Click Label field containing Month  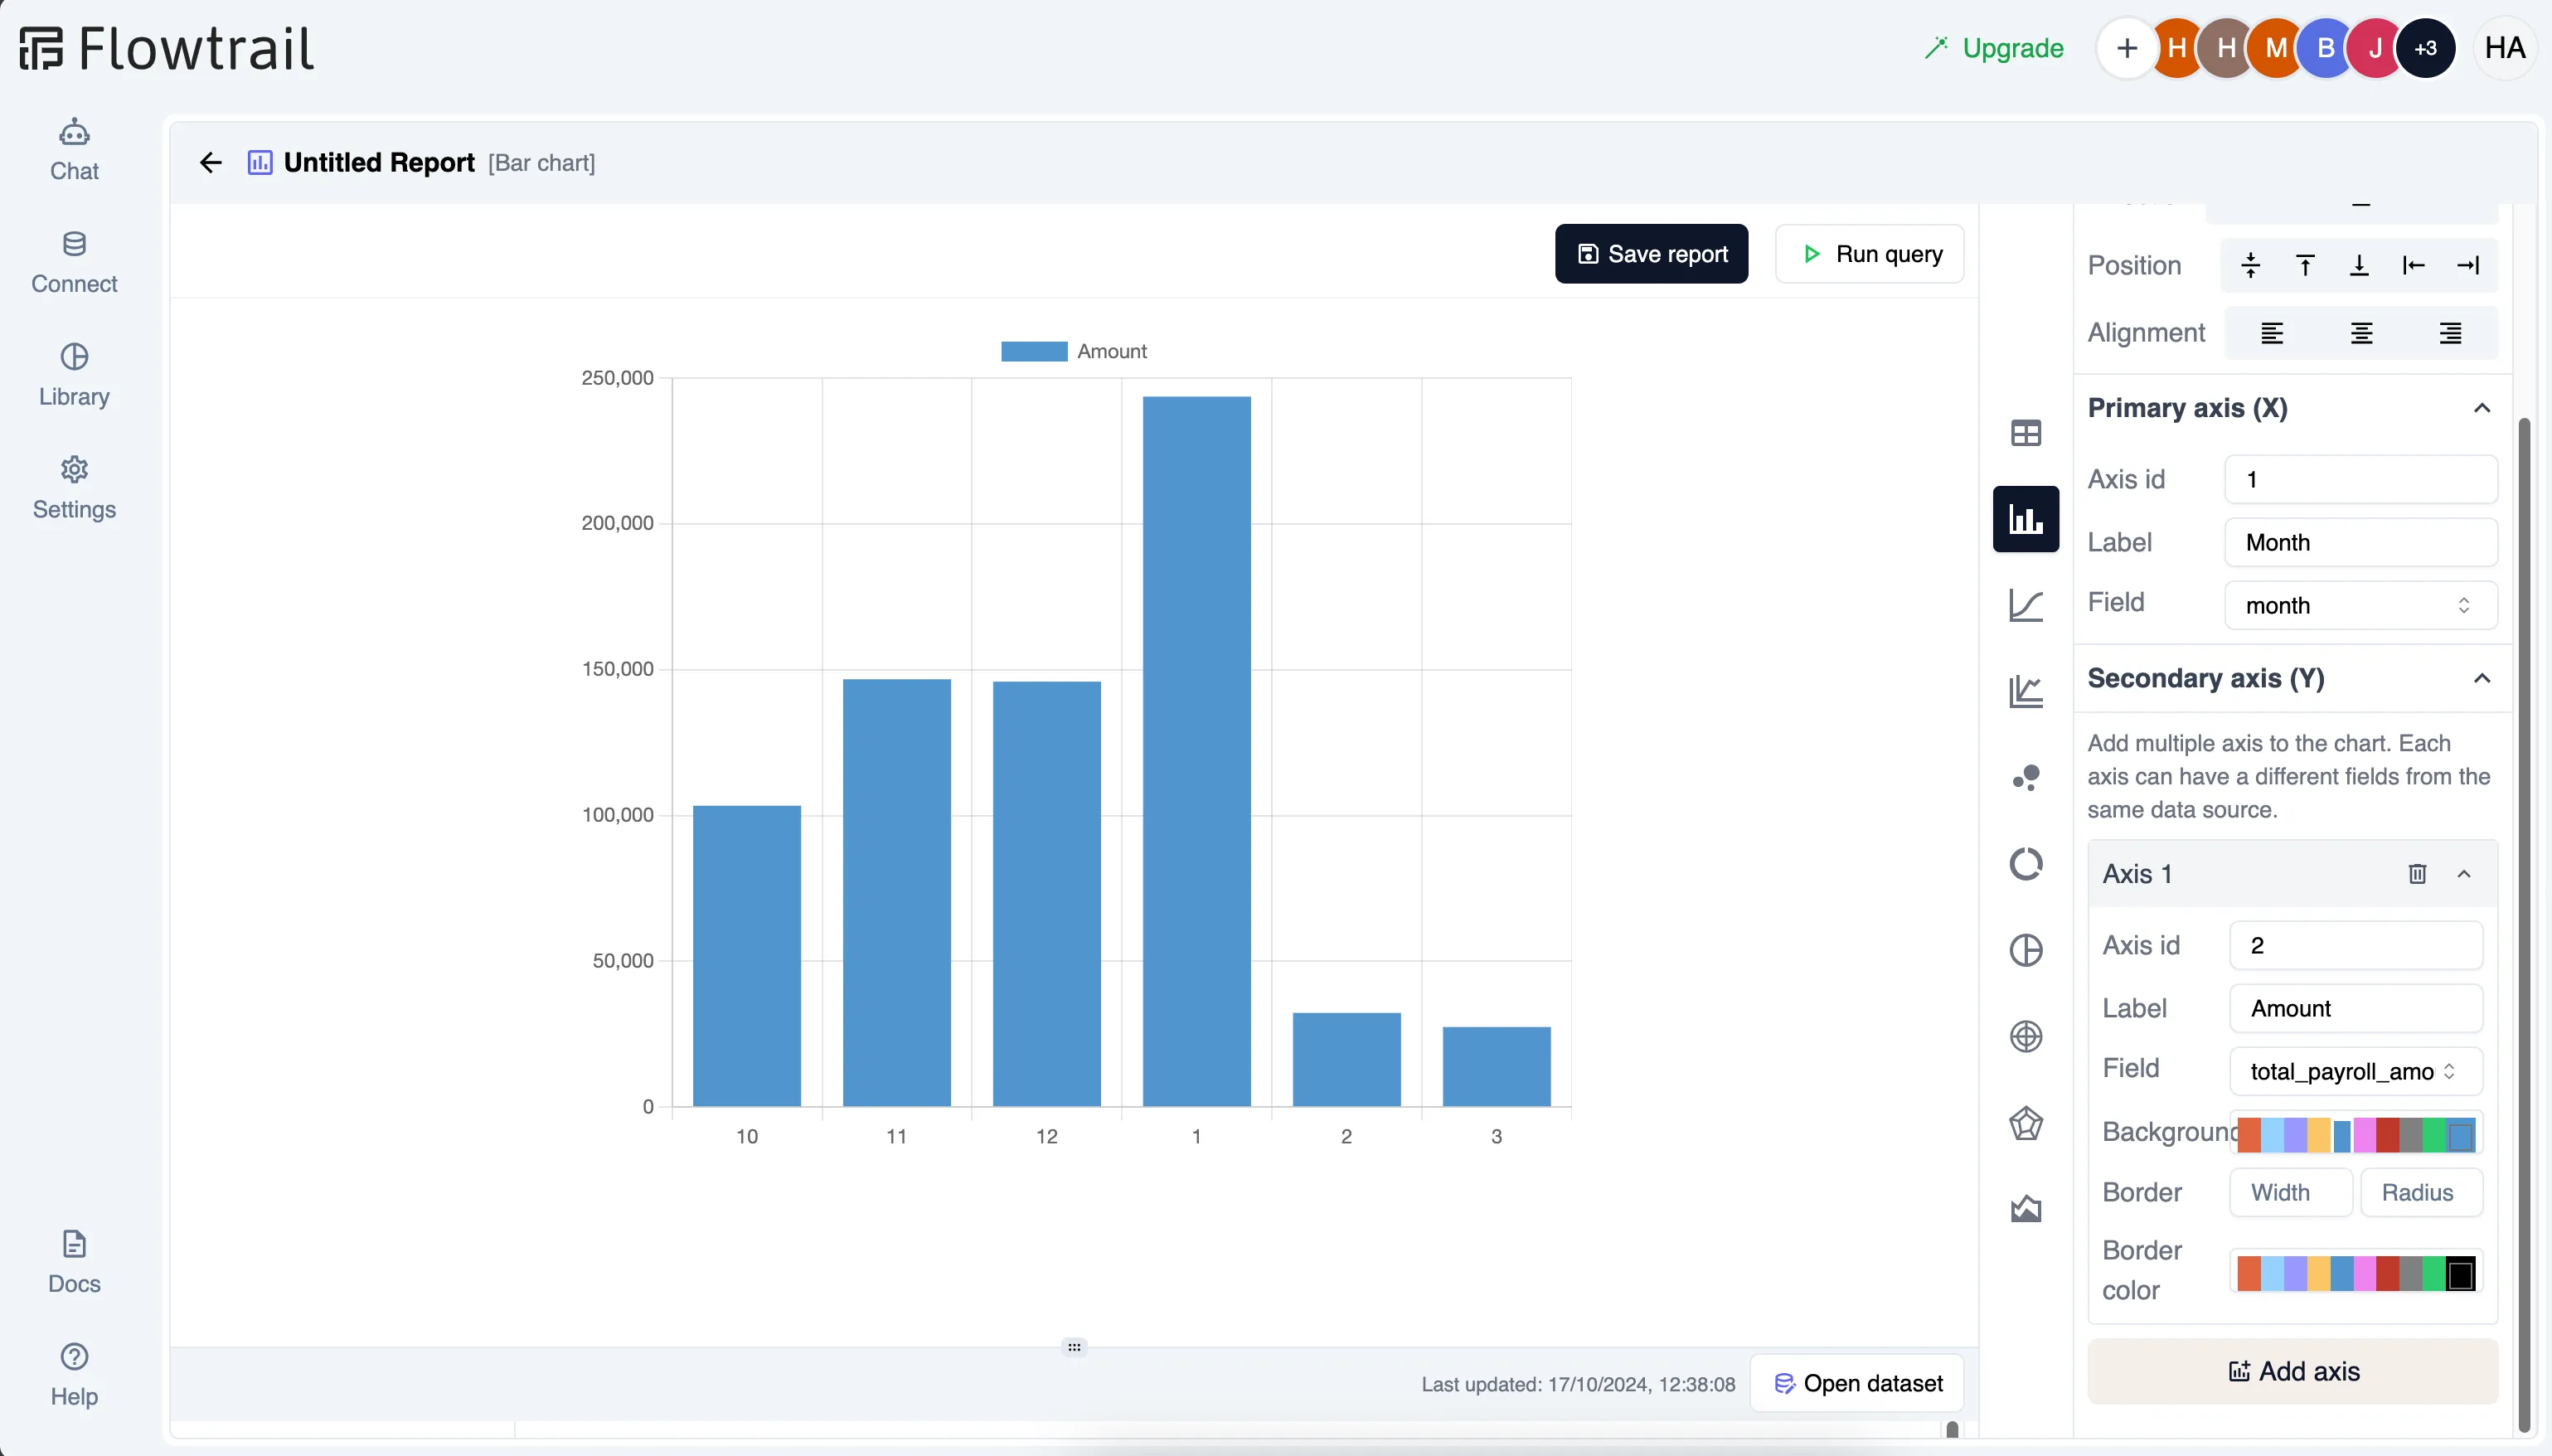[2360, 542]
